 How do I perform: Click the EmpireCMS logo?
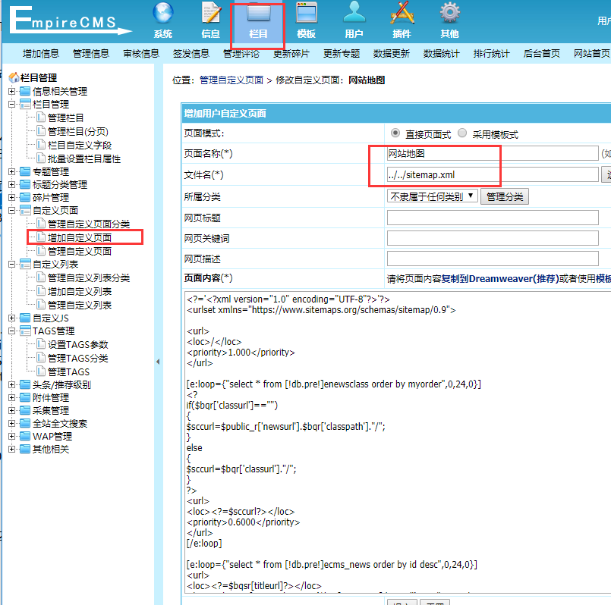[x=68, y=20]
